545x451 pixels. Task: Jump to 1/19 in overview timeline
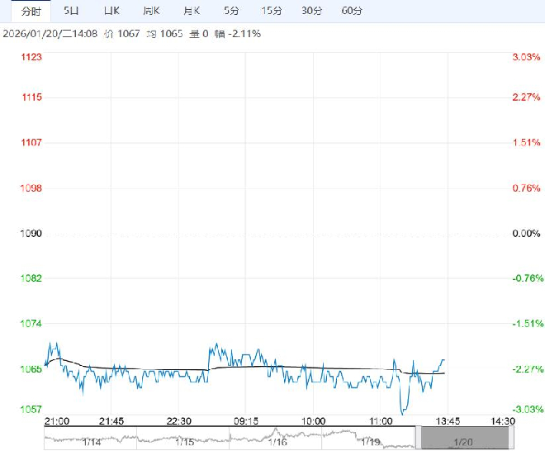point(369,442)
